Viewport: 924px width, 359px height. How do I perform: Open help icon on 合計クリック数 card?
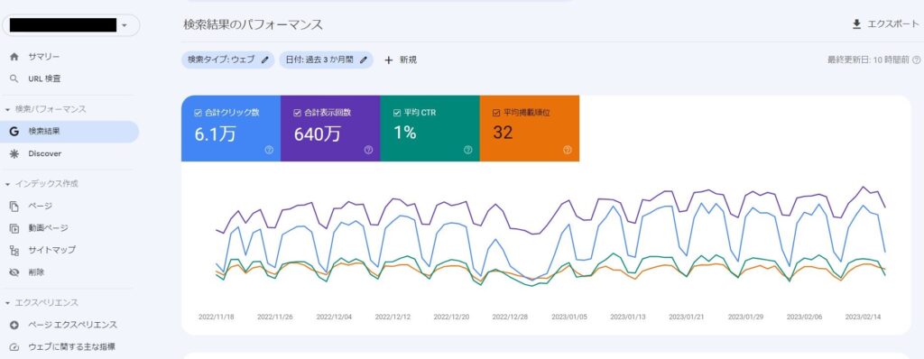pyautogui.click(x=269, y=150)
